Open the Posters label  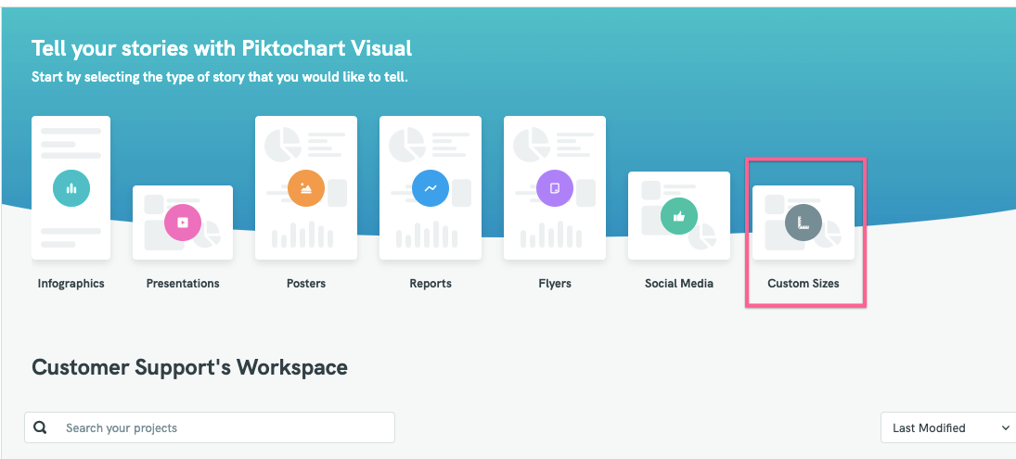click(x=306, y=284)
